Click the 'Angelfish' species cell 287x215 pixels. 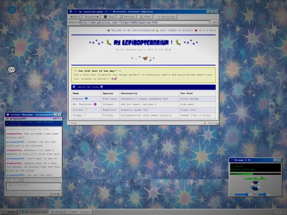[x=111, y=110]
